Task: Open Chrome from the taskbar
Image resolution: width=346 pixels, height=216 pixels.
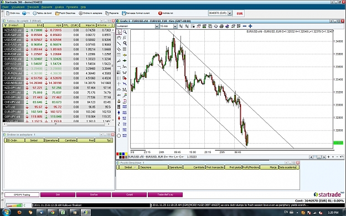Action: [x=53, y=213]
